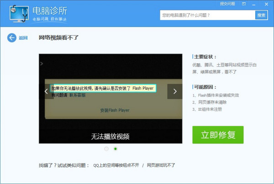Open the 网页游戏玩不了 link
Image resolution: width=274 pixels, height=184 pixels.
point(161,165)
